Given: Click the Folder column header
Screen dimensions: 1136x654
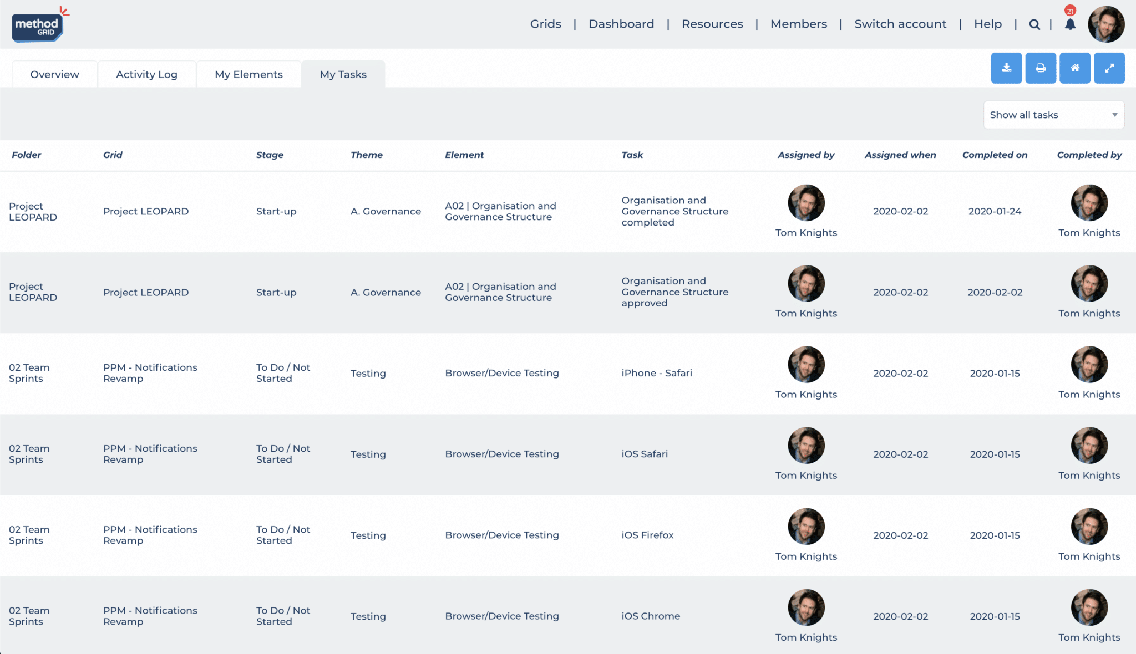Looking at the screenshot, I should tap(27, 155).
